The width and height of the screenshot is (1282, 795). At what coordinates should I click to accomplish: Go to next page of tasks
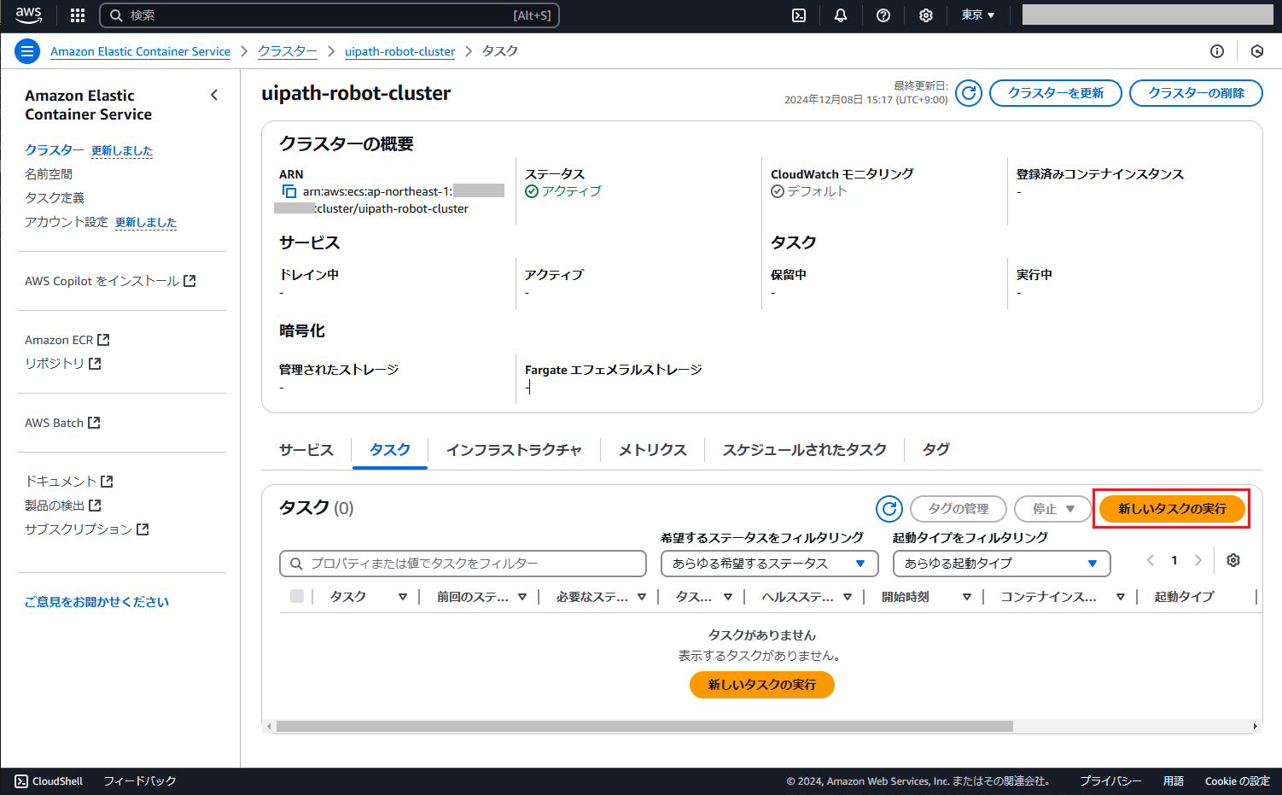[1198, 560]
